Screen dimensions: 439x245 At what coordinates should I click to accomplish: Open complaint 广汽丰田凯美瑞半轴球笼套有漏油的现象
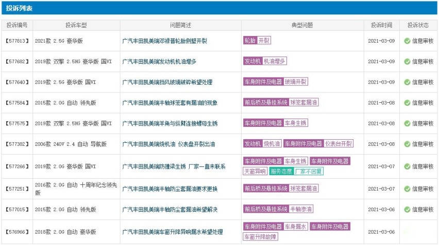pos(170,103)
